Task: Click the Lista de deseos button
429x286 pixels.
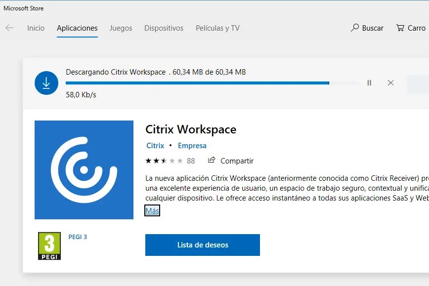Action: pos(203,245)
